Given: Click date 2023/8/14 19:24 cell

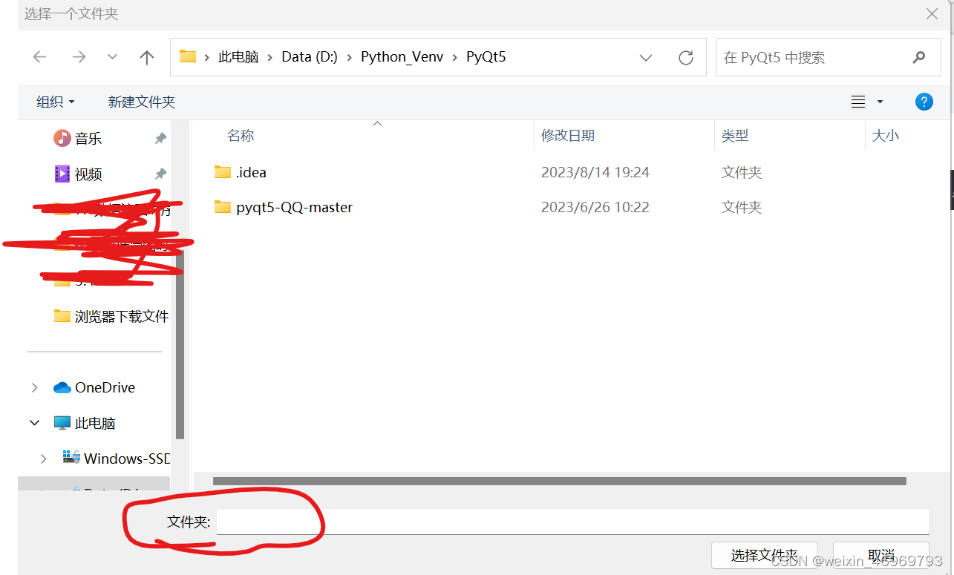Looking at the screenshot, I should click(x=595, y=172).
